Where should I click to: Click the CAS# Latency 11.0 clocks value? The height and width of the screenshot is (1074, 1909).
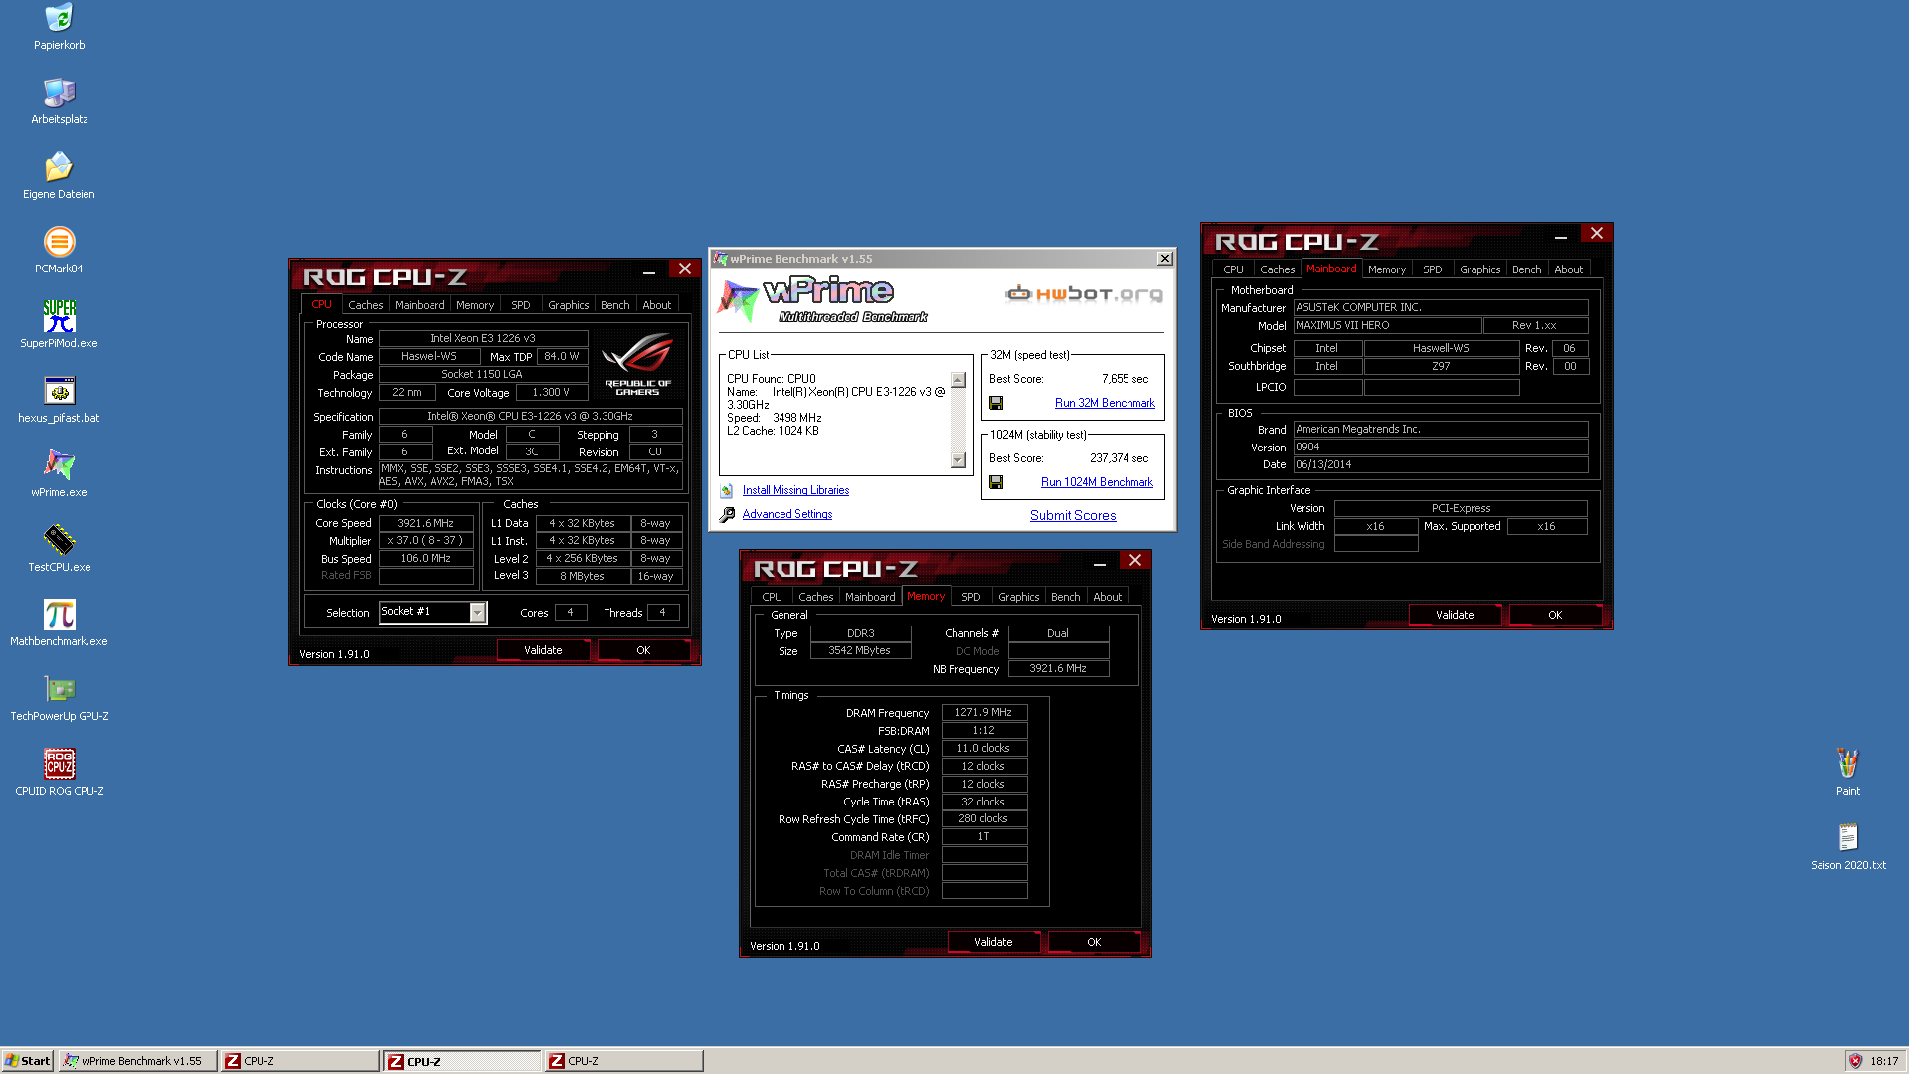point(983,748)
